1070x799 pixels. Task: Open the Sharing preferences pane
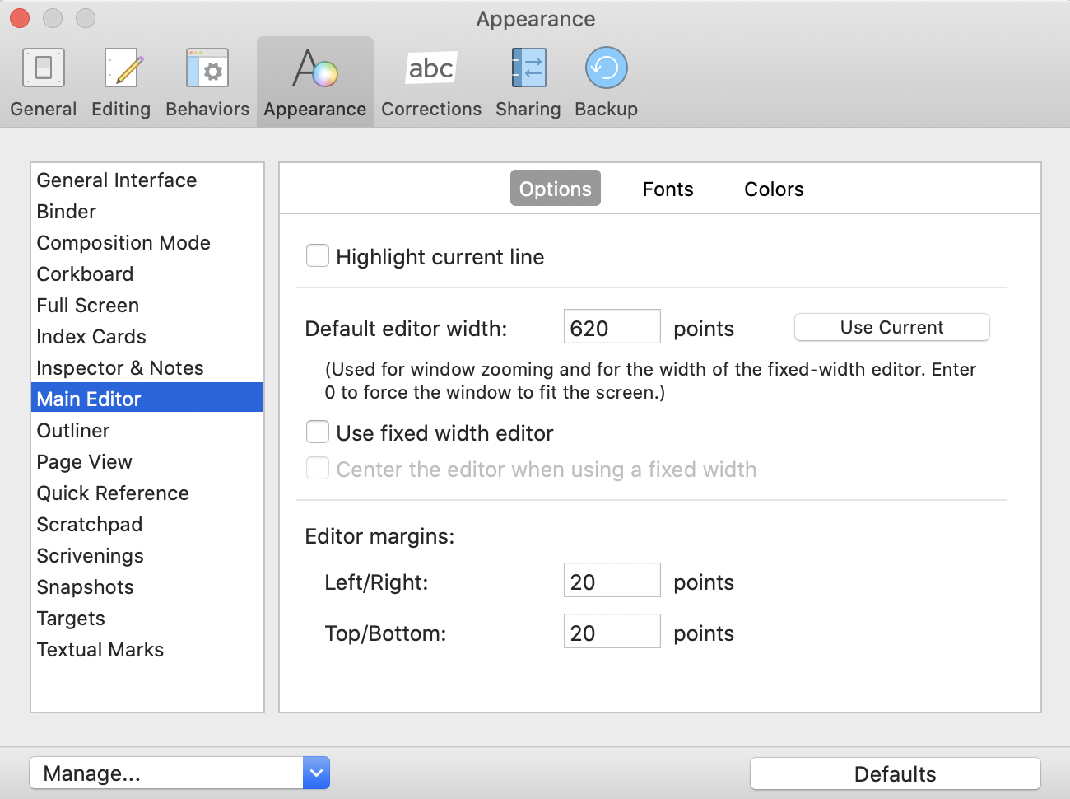click(x=528, y=82)
